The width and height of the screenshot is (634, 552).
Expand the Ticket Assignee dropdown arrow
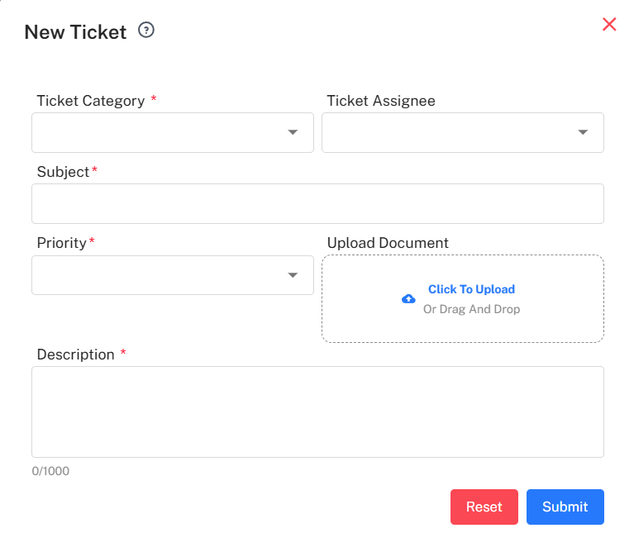(583, 132)
